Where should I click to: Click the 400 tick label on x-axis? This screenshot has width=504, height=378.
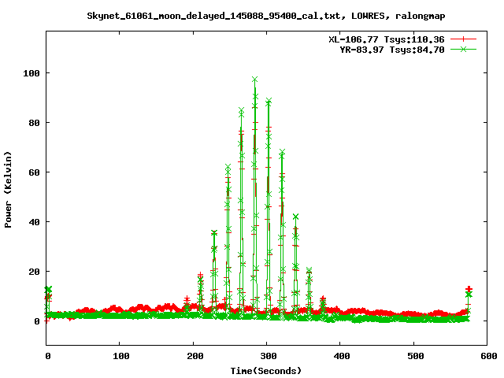339,357
